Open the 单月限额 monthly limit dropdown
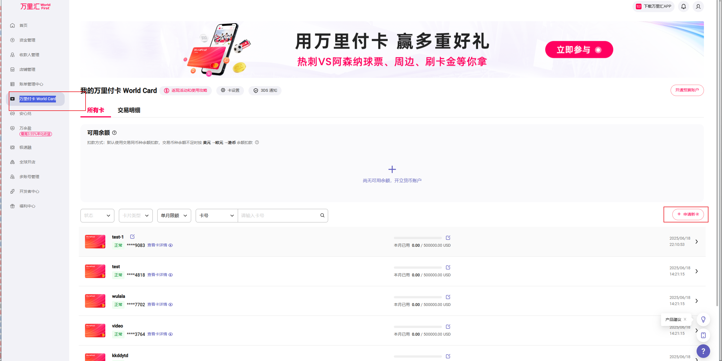Screen dimensions: 722x361 tap(174, 216)
